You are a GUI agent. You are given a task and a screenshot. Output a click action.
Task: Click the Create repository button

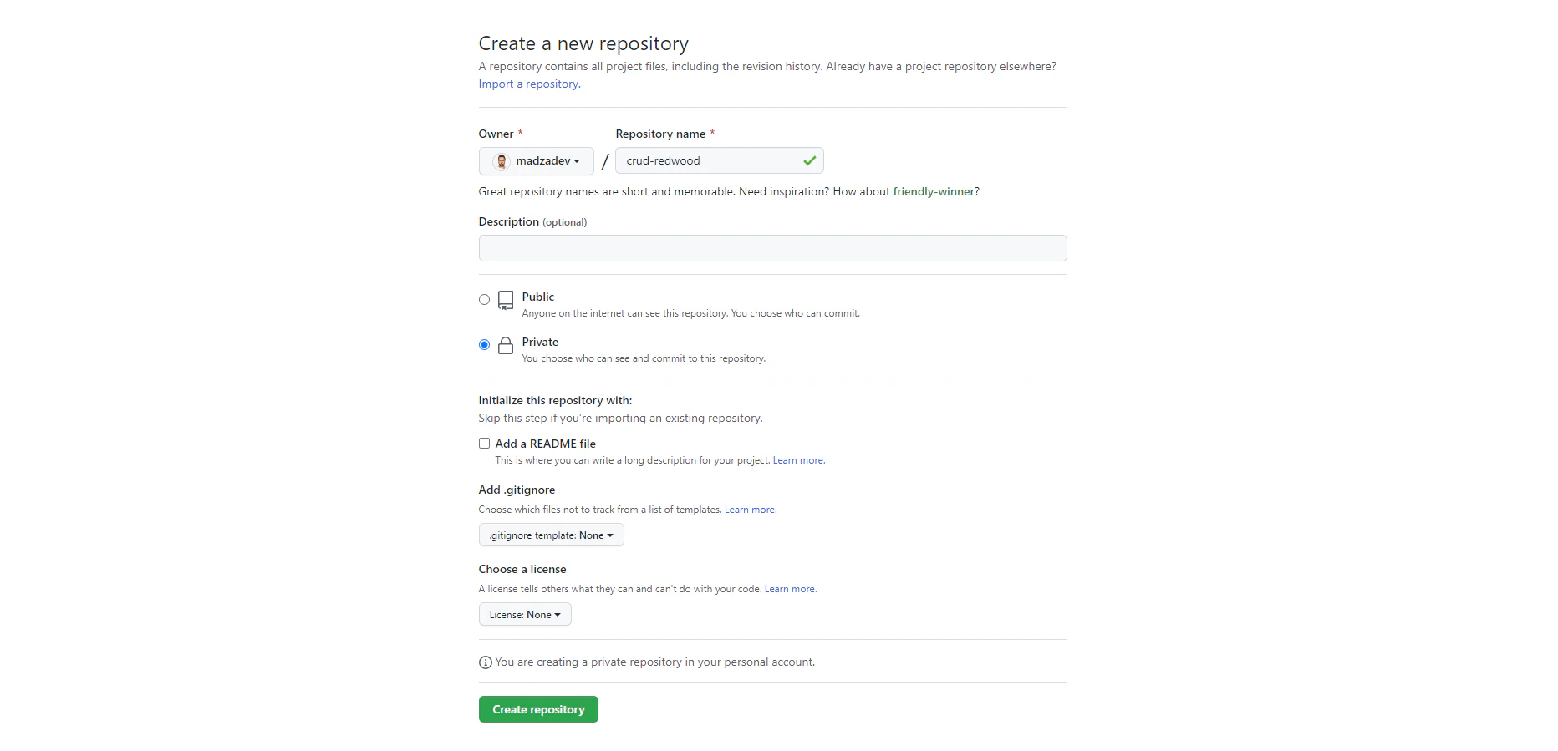537,709
